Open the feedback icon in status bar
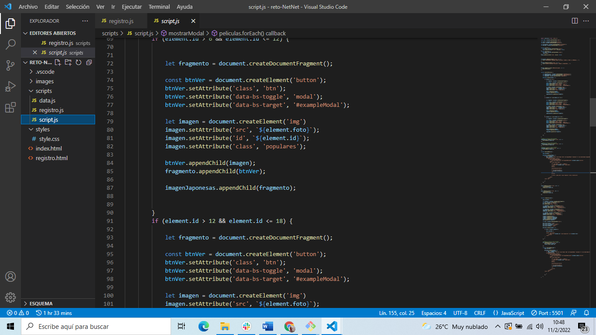596x335 pixels. pos(574,313)
